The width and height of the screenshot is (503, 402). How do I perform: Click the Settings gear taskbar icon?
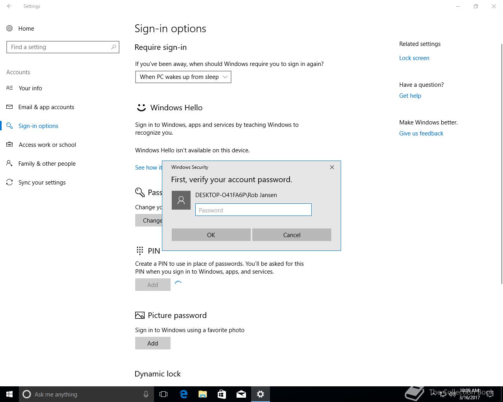[261, 394]
